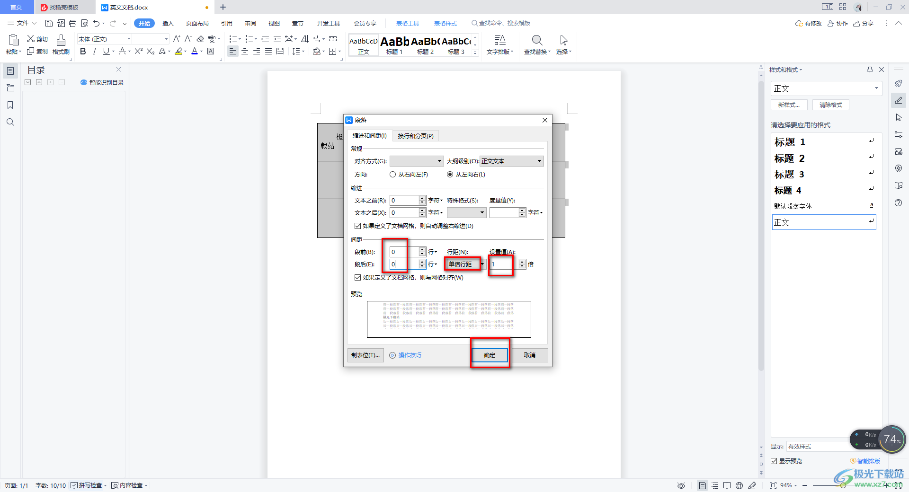This screenshot has width=909, height=492.
Task: Confirm paragraph dialog with OK button
Action: [490, 355]
